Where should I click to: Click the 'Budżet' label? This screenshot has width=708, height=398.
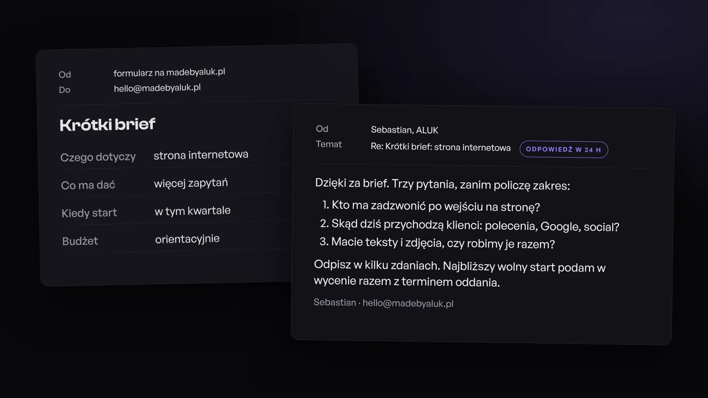[x=80, y=241]
